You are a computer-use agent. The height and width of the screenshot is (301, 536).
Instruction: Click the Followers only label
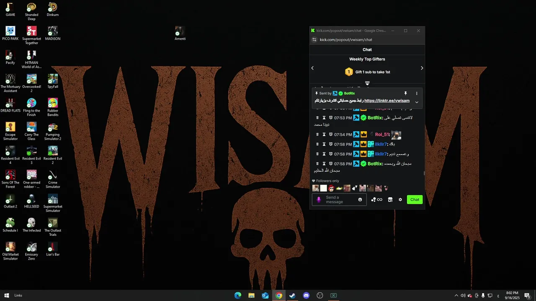pyautogui.click(x=327, y=181)
